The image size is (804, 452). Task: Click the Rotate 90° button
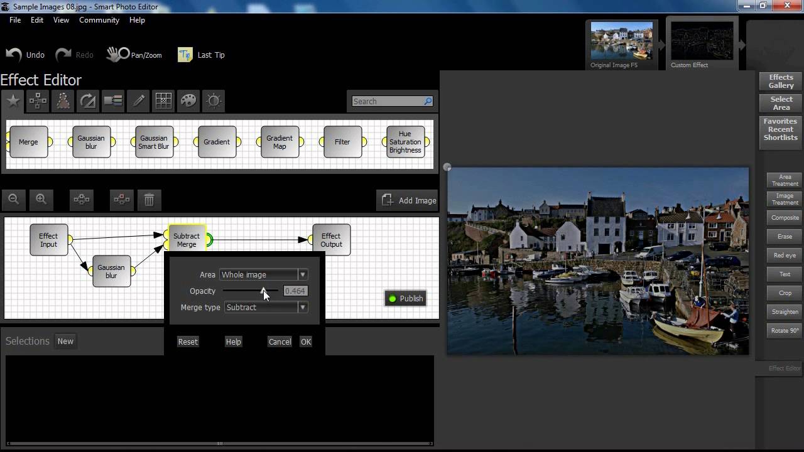(x=785, y=331)
